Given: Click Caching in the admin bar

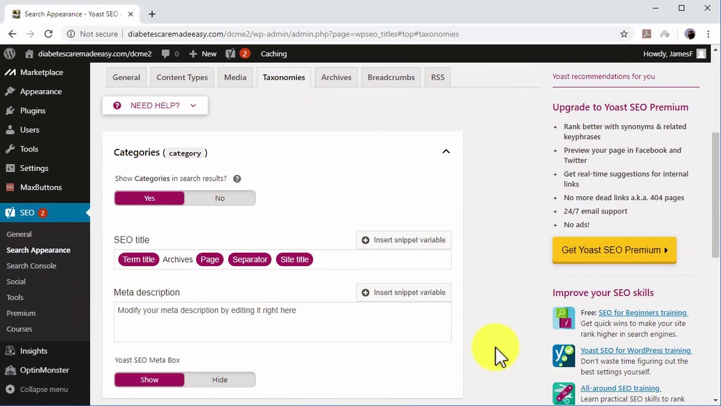Looking at the screenshot, I should click(x=274, y=54).
